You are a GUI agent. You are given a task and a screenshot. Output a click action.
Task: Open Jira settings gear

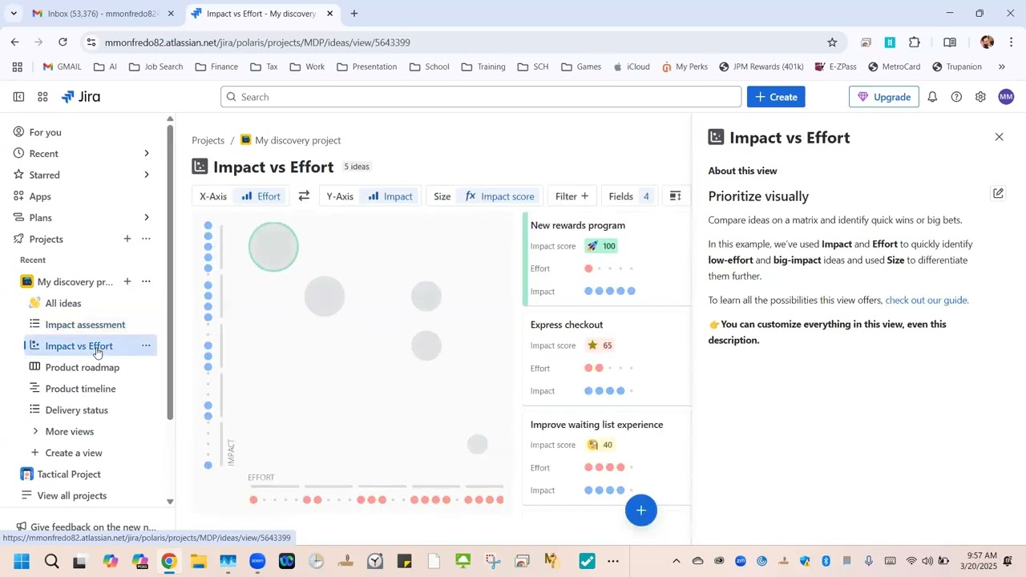[x=980, y=97]
